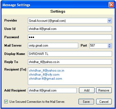Click the User Id input field
This screenshot has width=116, height=109.
tap(70, 29)
